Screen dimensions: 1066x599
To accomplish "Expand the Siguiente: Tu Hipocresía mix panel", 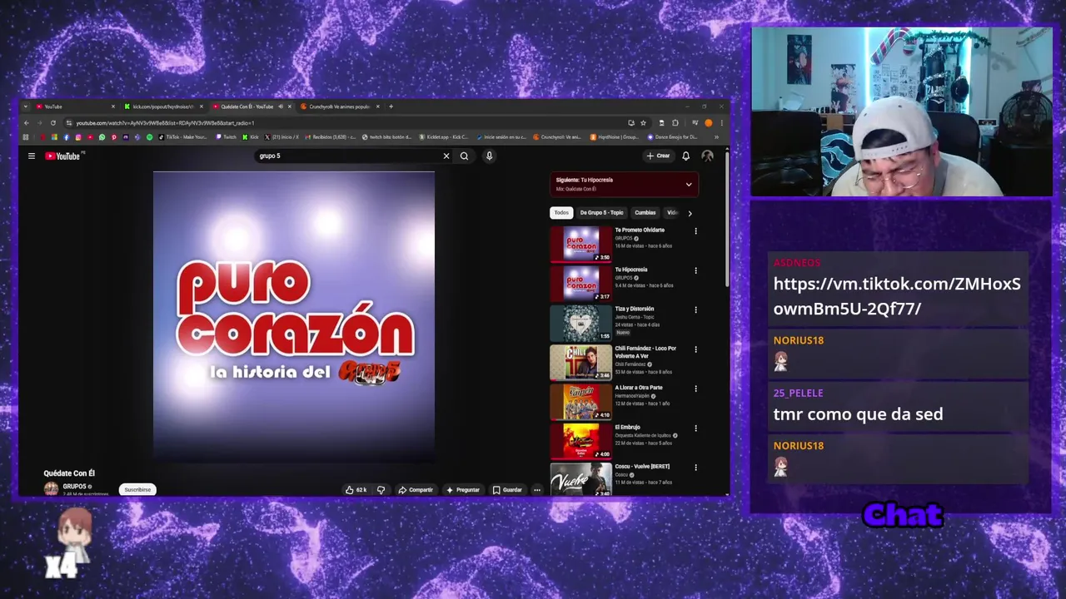I will tap(689, 185).
